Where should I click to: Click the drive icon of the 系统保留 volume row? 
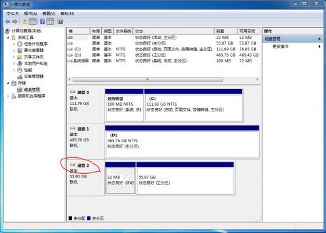click(x=70, y=61)
